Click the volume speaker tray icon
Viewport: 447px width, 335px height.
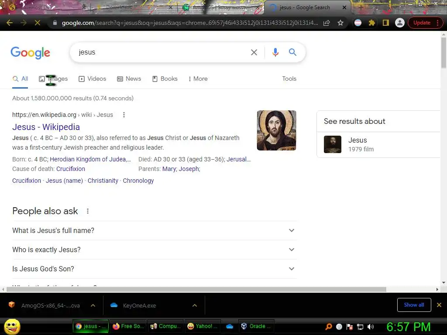click(371, 326)
